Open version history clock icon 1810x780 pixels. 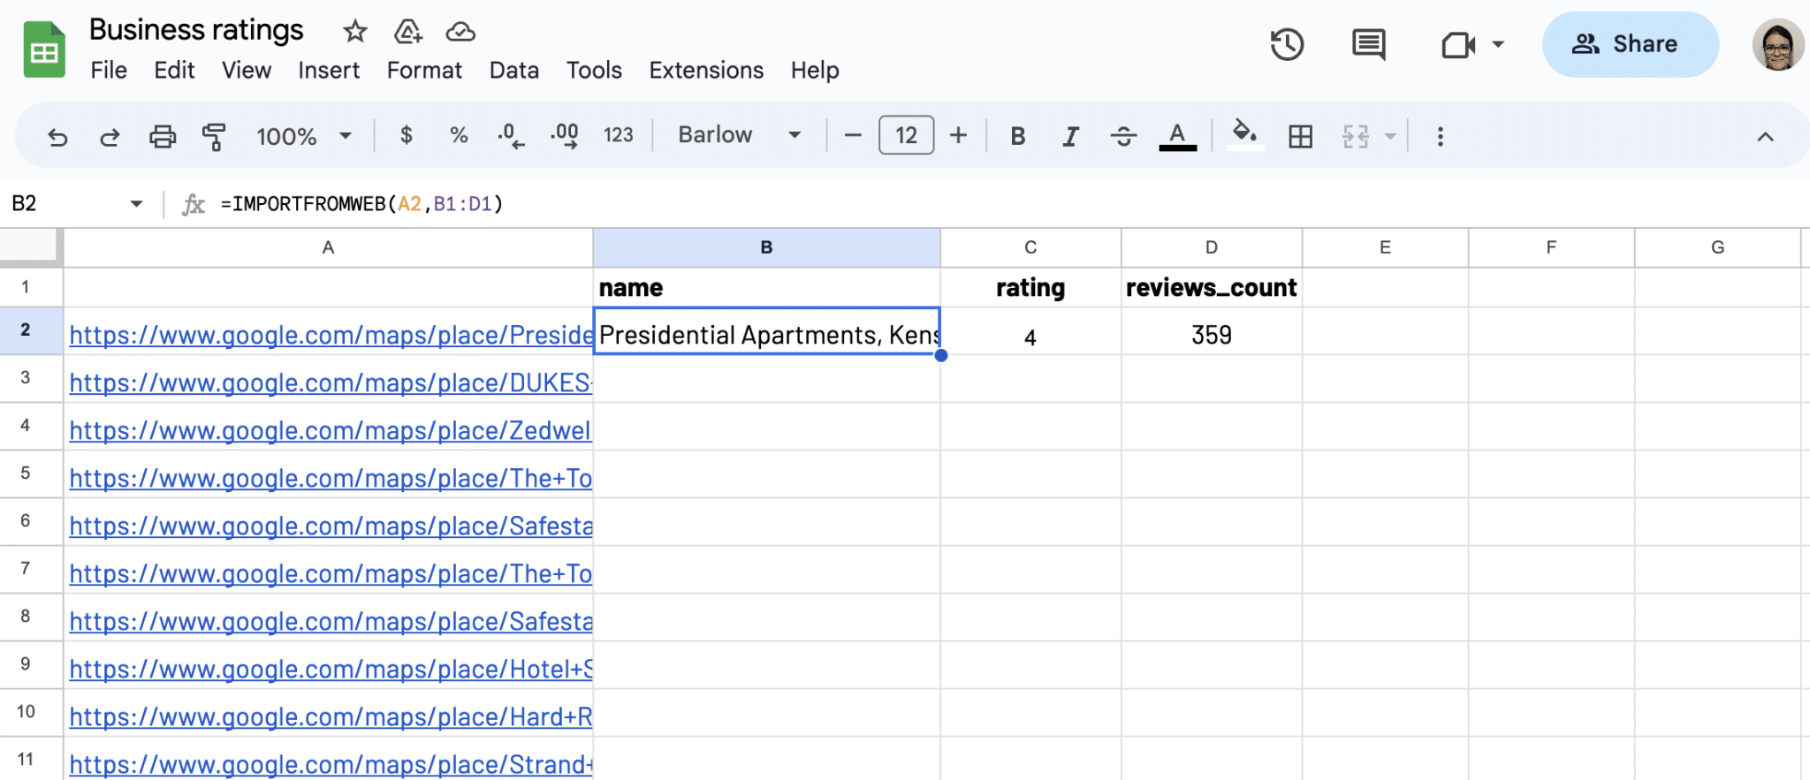[x=1287, y=44]
